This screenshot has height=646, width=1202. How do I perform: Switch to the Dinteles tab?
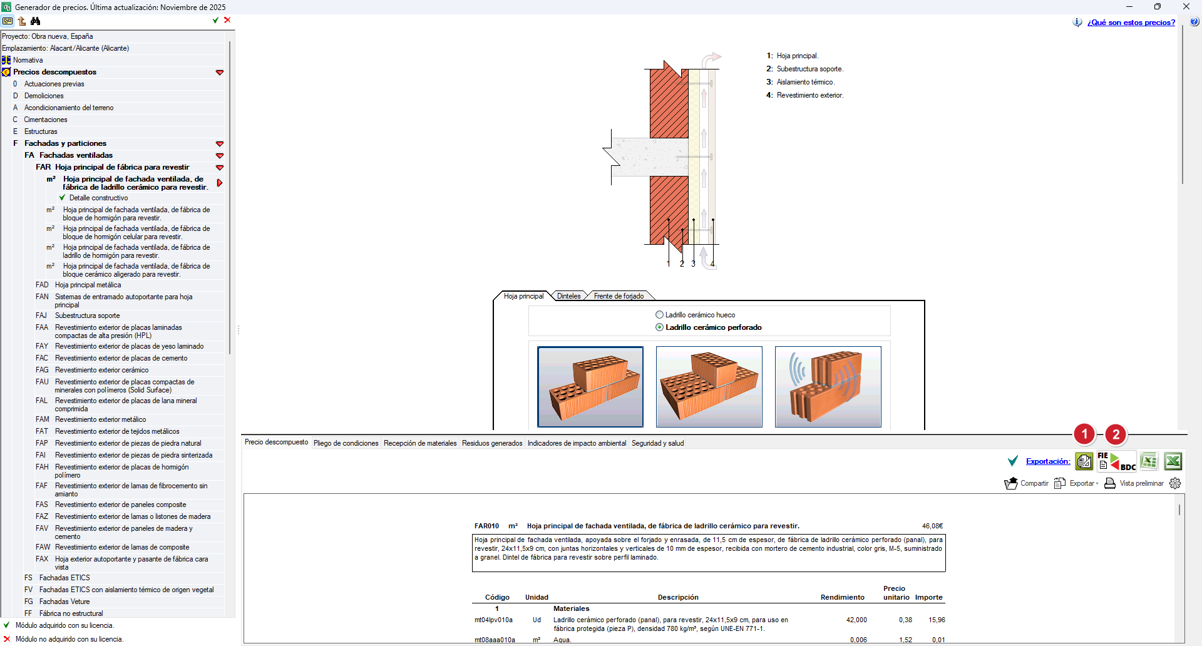tap(568, 296)
